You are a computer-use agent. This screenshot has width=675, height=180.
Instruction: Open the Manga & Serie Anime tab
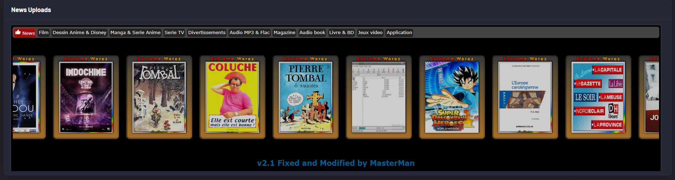(135, 33)
